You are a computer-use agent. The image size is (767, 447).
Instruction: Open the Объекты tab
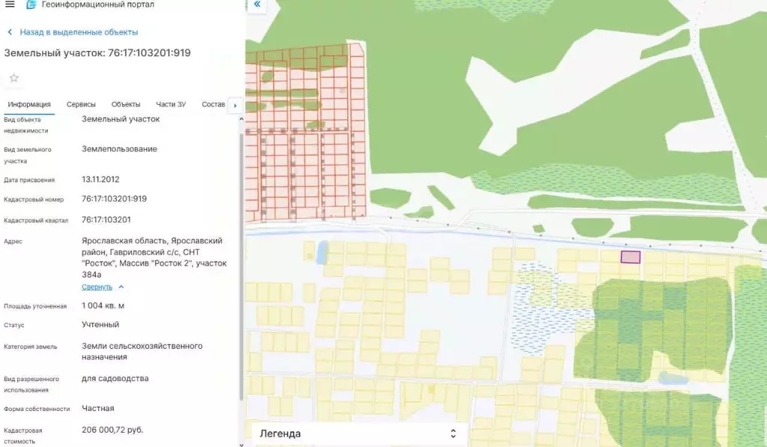(x=126, y=104)
